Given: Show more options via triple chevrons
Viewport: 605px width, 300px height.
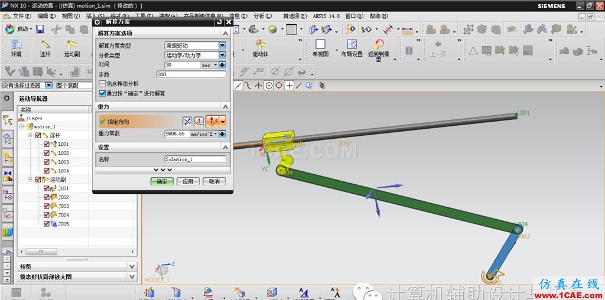Looking at the screenshot, I should (x=163, y=170).
